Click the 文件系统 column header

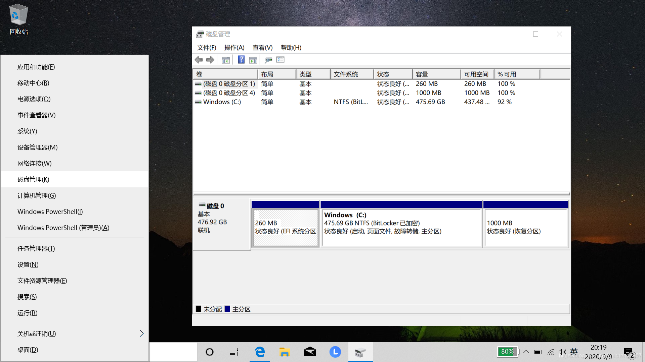click(351, 74)
